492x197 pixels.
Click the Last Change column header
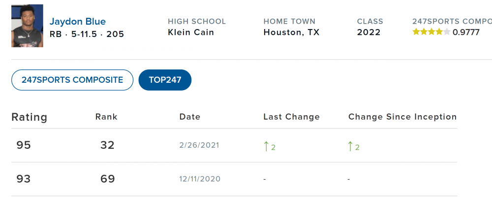coord(292,117)
